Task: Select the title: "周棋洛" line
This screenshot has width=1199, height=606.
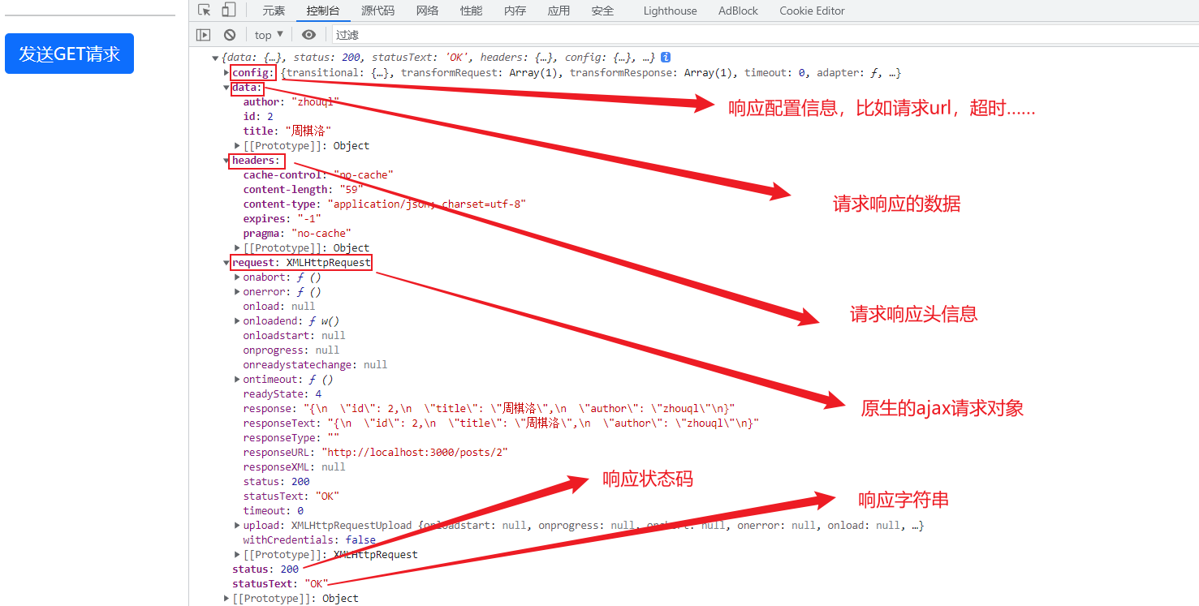Action: click(x=287, y=131)
